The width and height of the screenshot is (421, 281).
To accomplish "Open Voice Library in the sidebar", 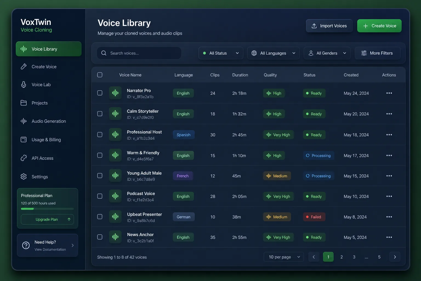I will [49, 49].
